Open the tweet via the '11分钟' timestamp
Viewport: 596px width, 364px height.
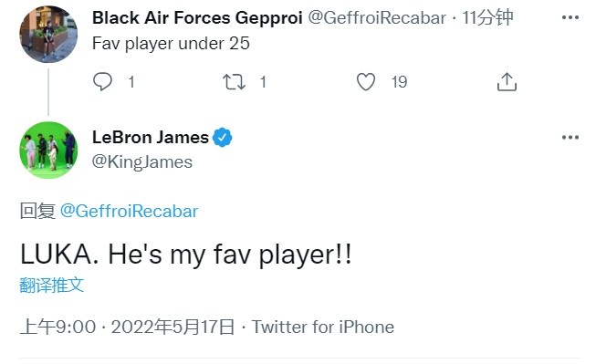tap(487, 17)
